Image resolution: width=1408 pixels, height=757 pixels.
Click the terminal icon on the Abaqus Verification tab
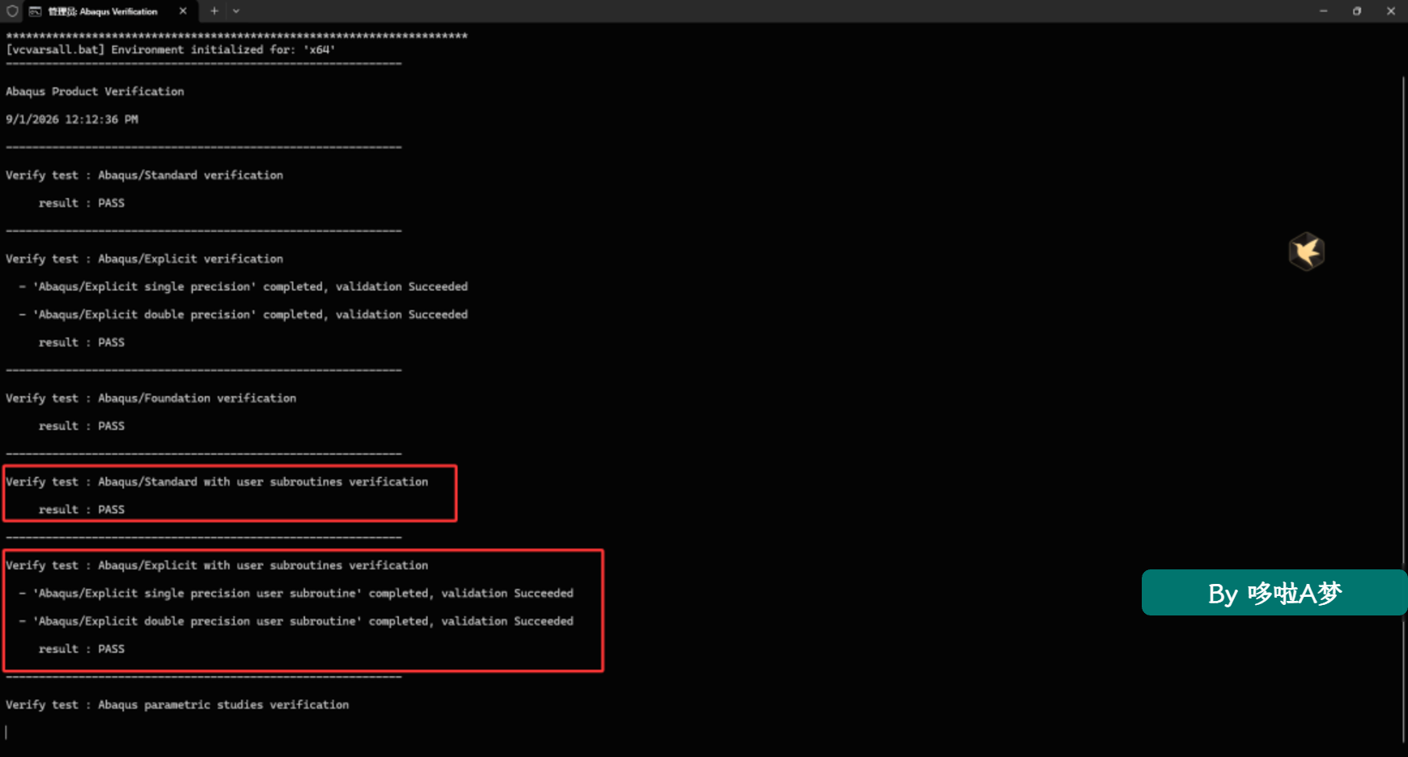point(35,11)
